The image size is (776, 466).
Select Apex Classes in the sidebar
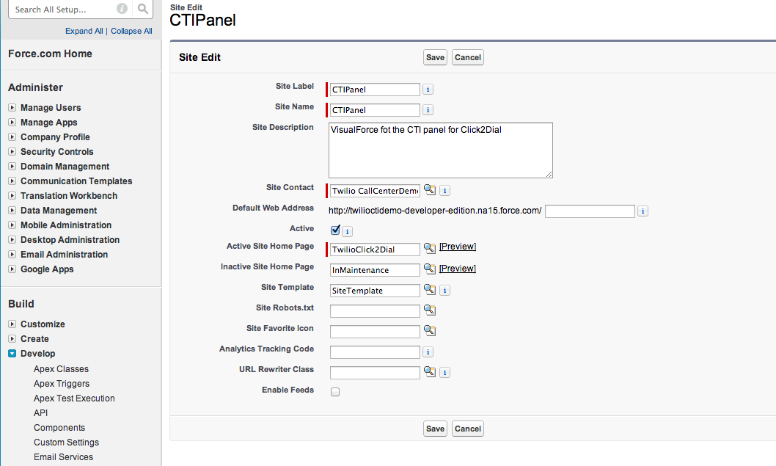[x=61, y=368]
